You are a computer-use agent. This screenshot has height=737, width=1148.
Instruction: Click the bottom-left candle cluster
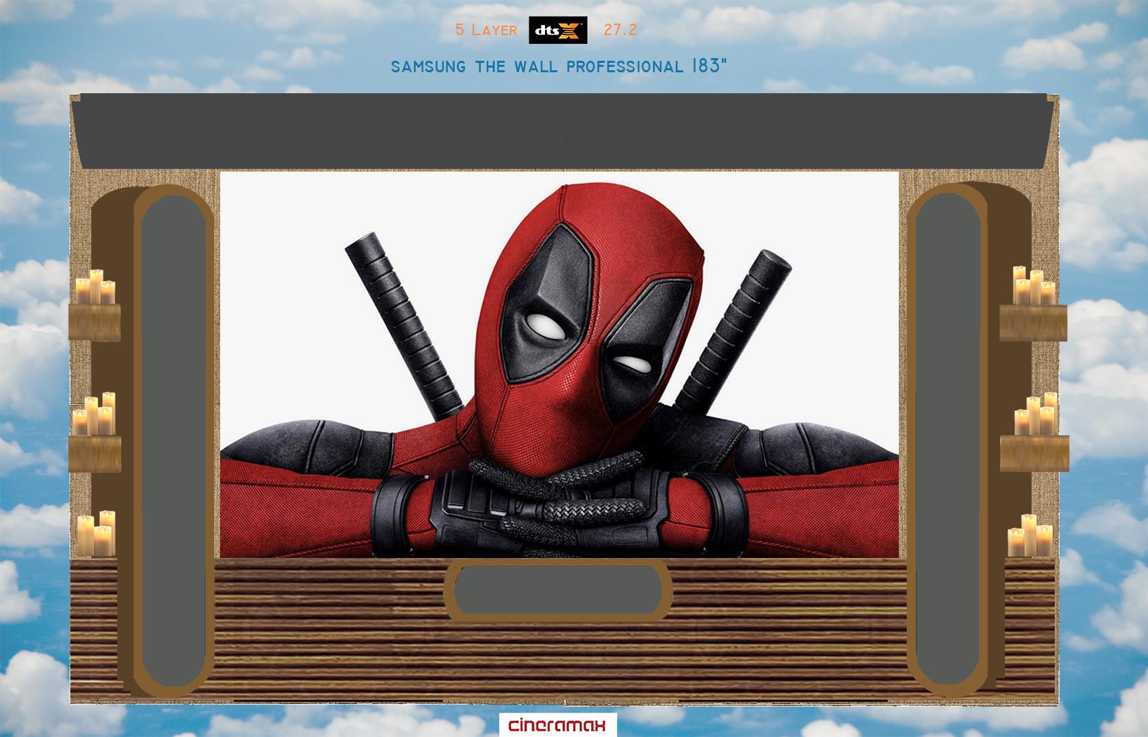click(x=96, y=535)
